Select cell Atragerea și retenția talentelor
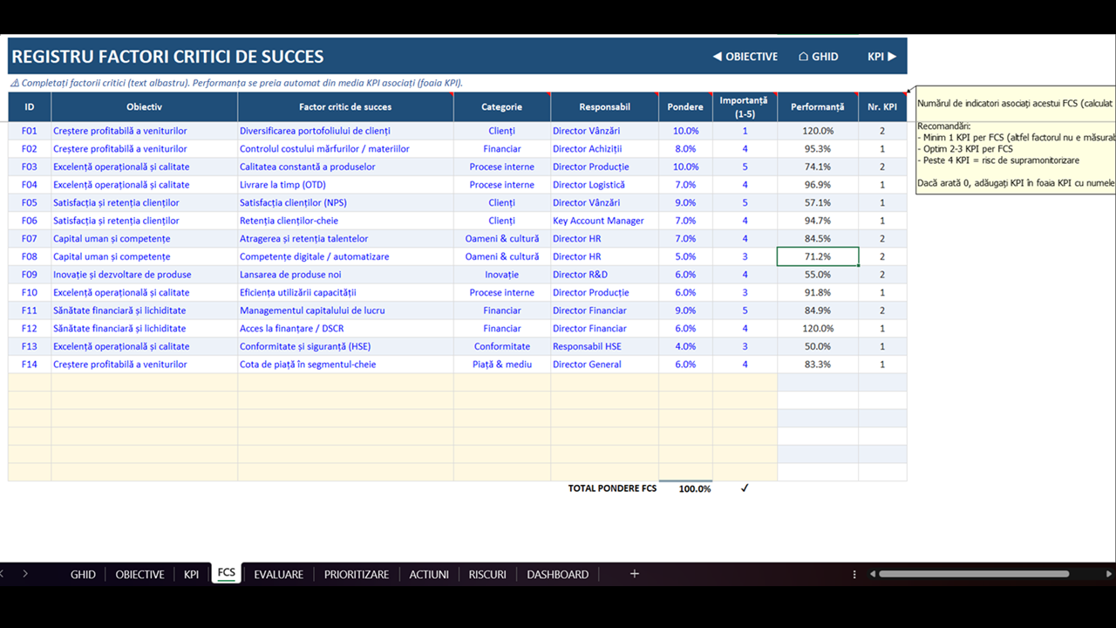1116x628 pixels. tap(345, 239)
